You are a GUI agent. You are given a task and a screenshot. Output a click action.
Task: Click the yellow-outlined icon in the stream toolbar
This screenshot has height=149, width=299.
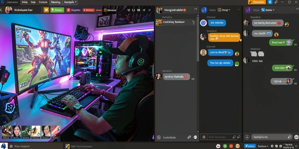[x=105, y=10]
